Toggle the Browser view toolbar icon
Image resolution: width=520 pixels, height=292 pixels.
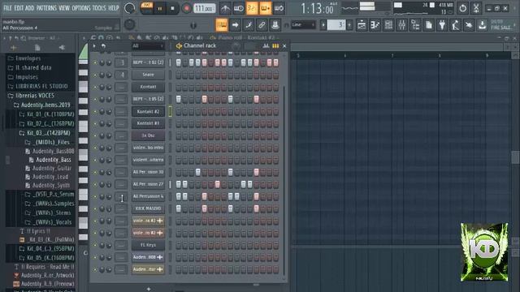(x=415, y=25)
